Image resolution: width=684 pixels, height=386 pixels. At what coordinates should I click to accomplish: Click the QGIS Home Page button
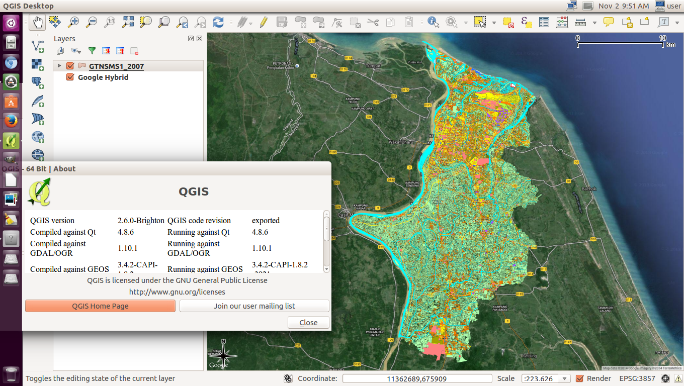[100, 306]
